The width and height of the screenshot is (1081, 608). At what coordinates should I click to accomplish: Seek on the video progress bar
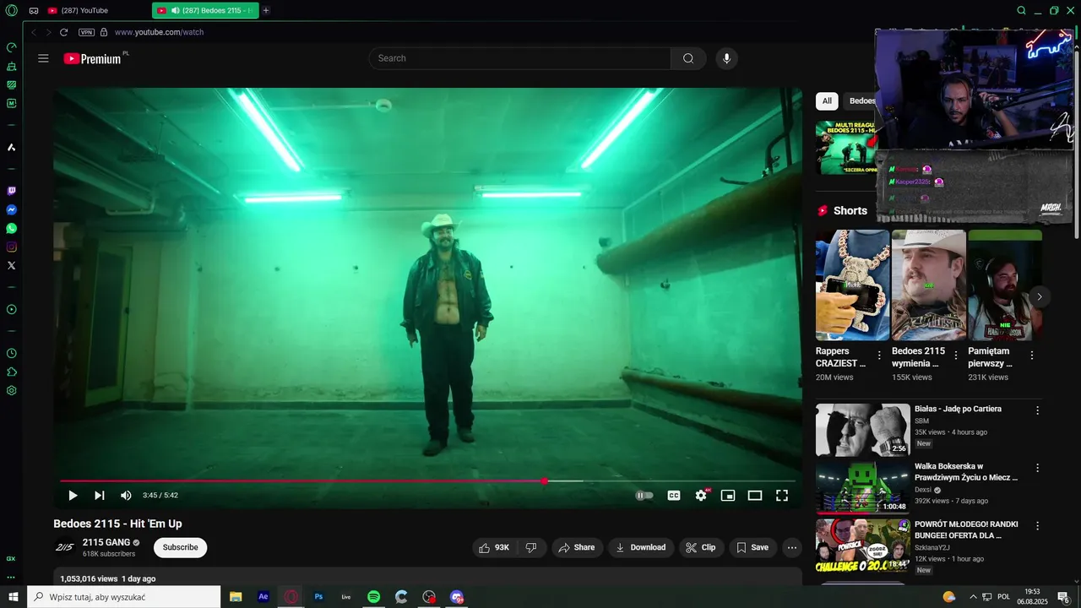point(427,480)
